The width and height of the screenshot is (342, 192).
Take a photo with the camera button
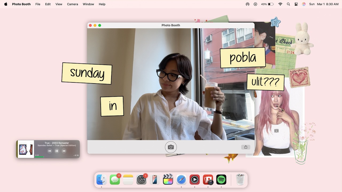pyautogui.click(x=171, y=147)
